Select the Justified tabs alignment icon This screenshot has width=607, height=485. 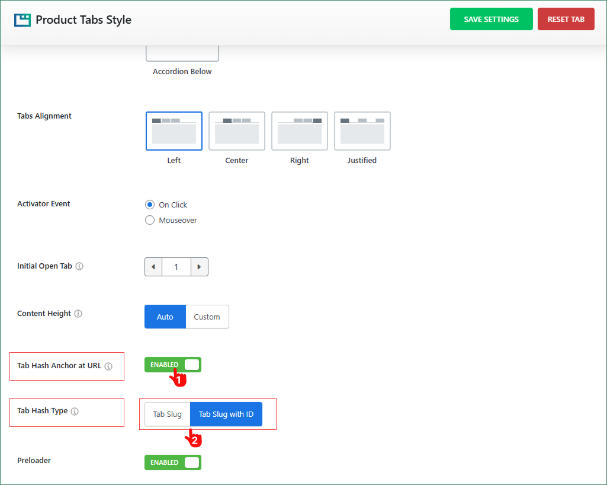(x=362, y=130)
